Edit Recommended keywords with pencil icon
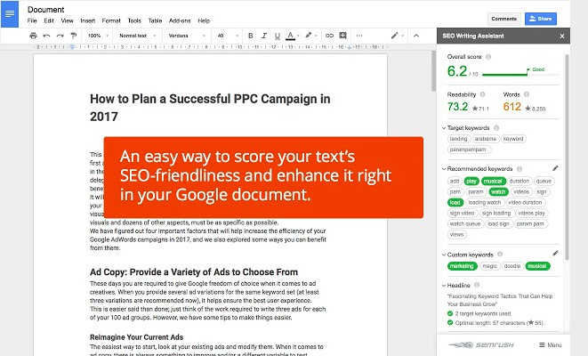Image resolution: width=588 pixels, height=356 pixels. click(555, 168)
